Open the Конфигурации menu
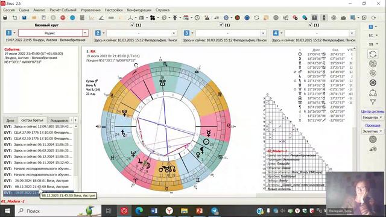This screenshot has height=217, width=386. click(x=139, y=10)
